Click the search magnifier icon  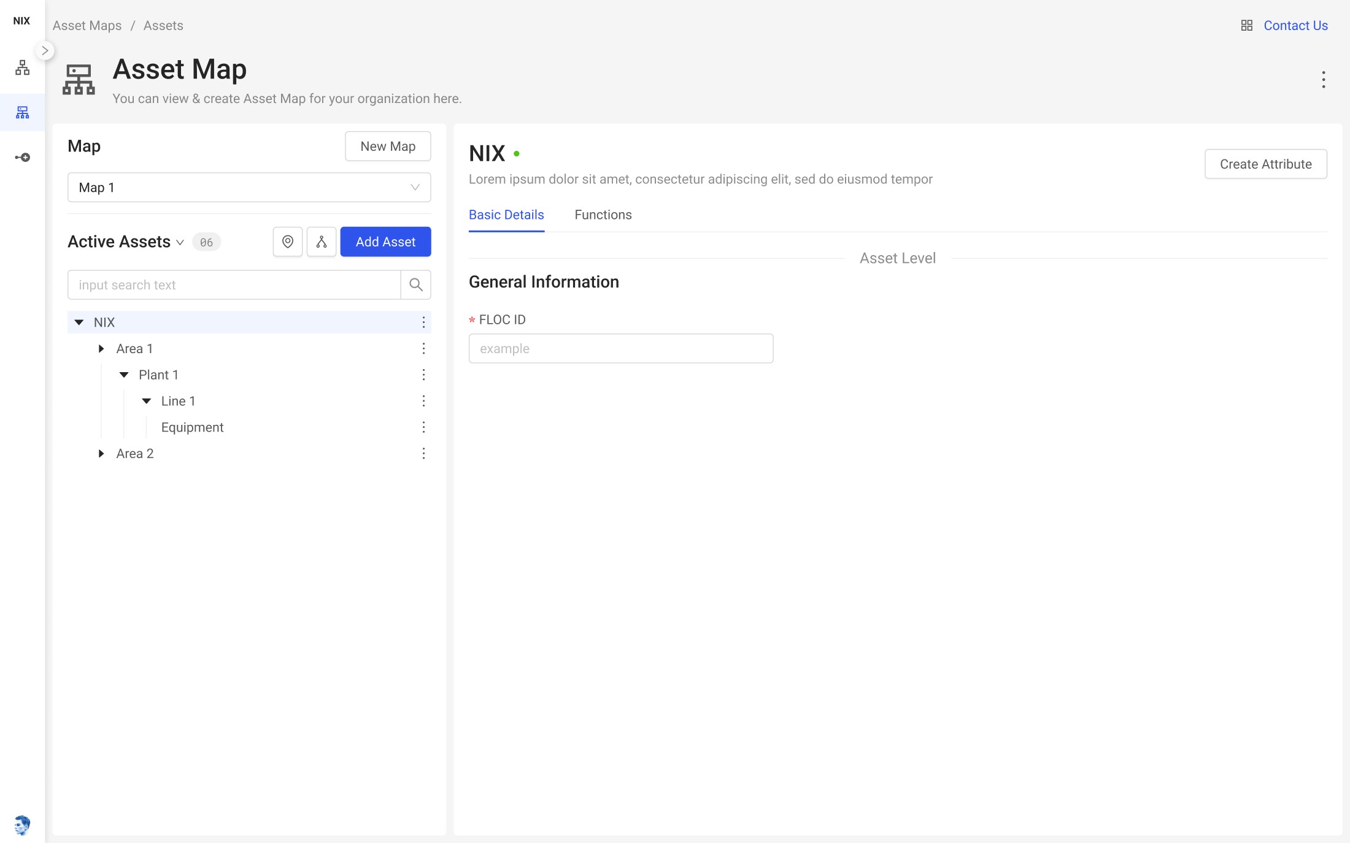pyautogui.click(x=416, y=284)
